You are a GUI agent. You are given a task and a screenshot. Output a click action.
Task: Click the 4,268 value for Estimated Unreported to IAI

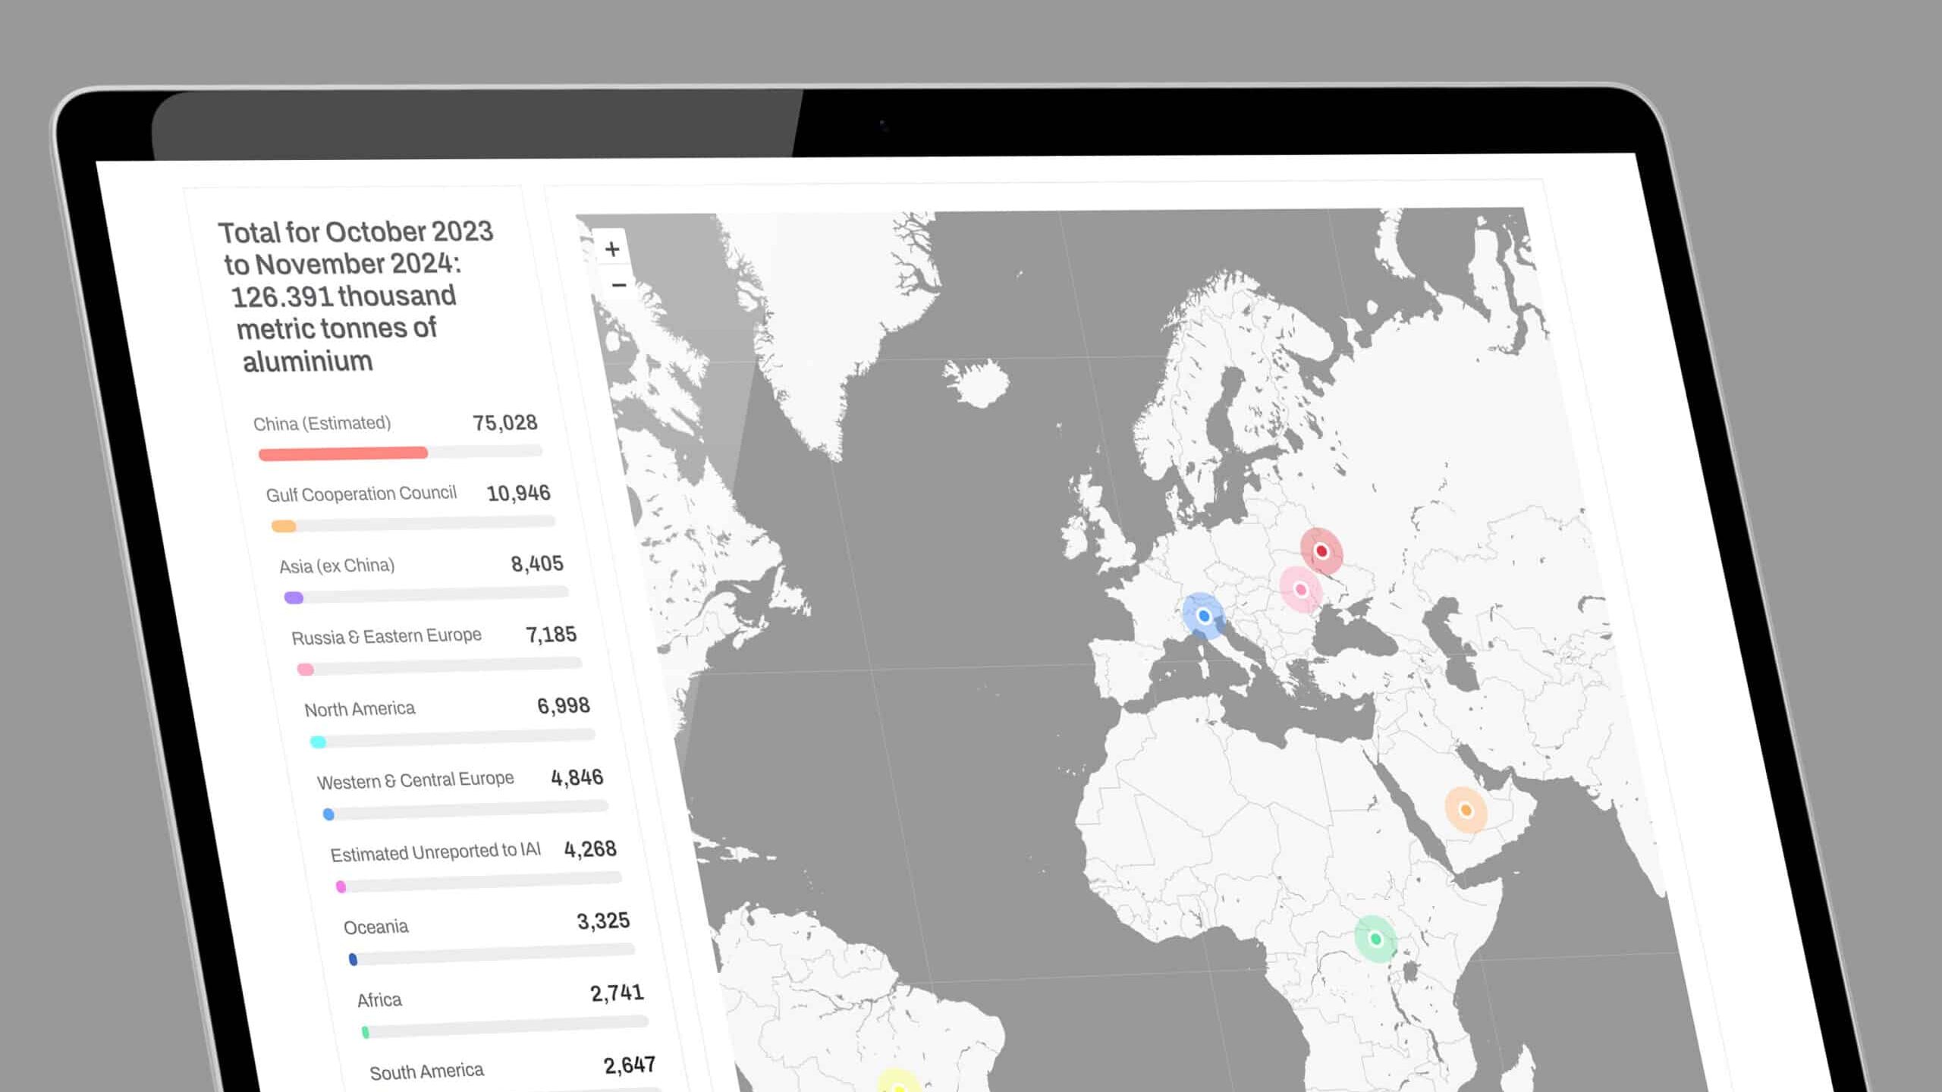pos(590,850)
